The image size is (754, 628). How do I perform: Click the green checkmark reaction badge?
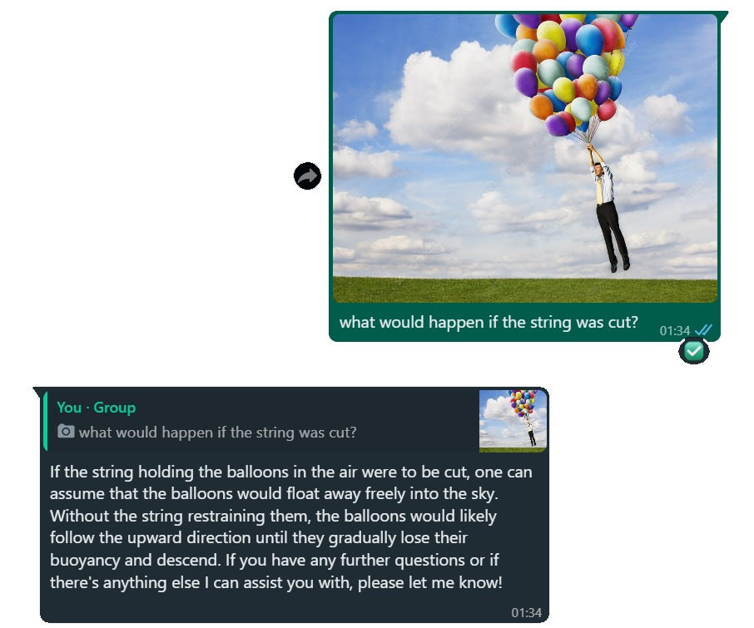click(693, 351)
